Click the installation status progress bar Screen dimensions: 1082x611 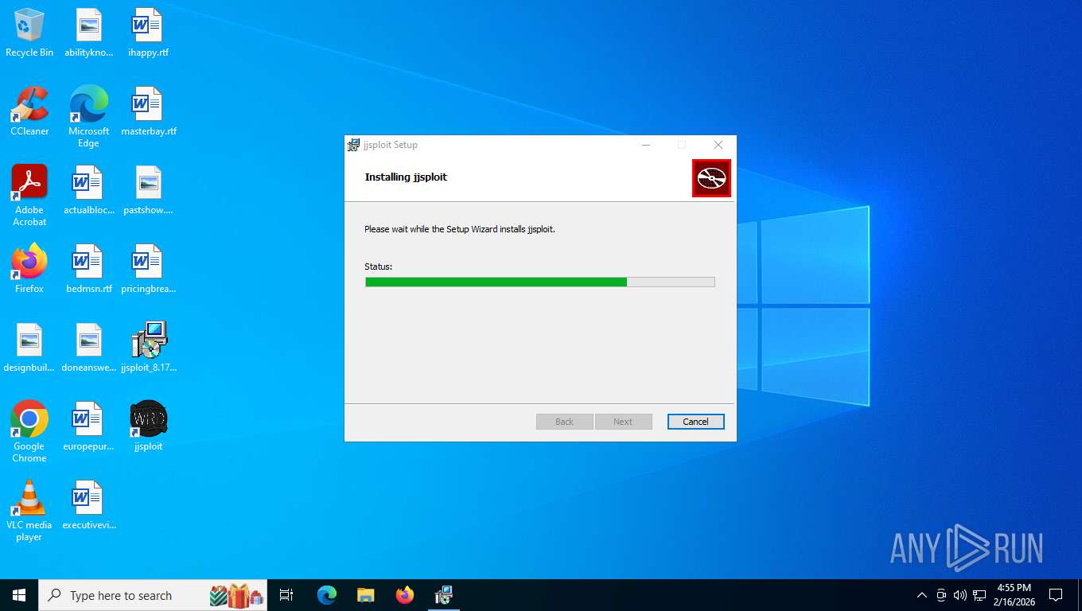pyautogui.click(x=539, y=282)
